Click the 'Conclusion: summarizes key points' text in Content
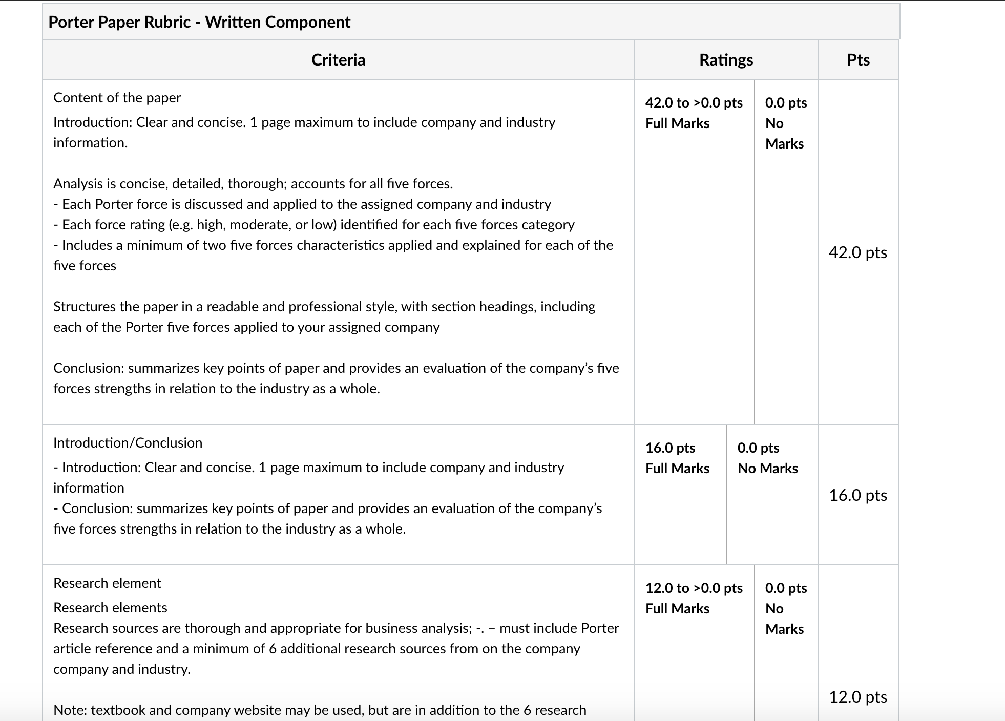1005x721 pixels. [x=336, y=378]
